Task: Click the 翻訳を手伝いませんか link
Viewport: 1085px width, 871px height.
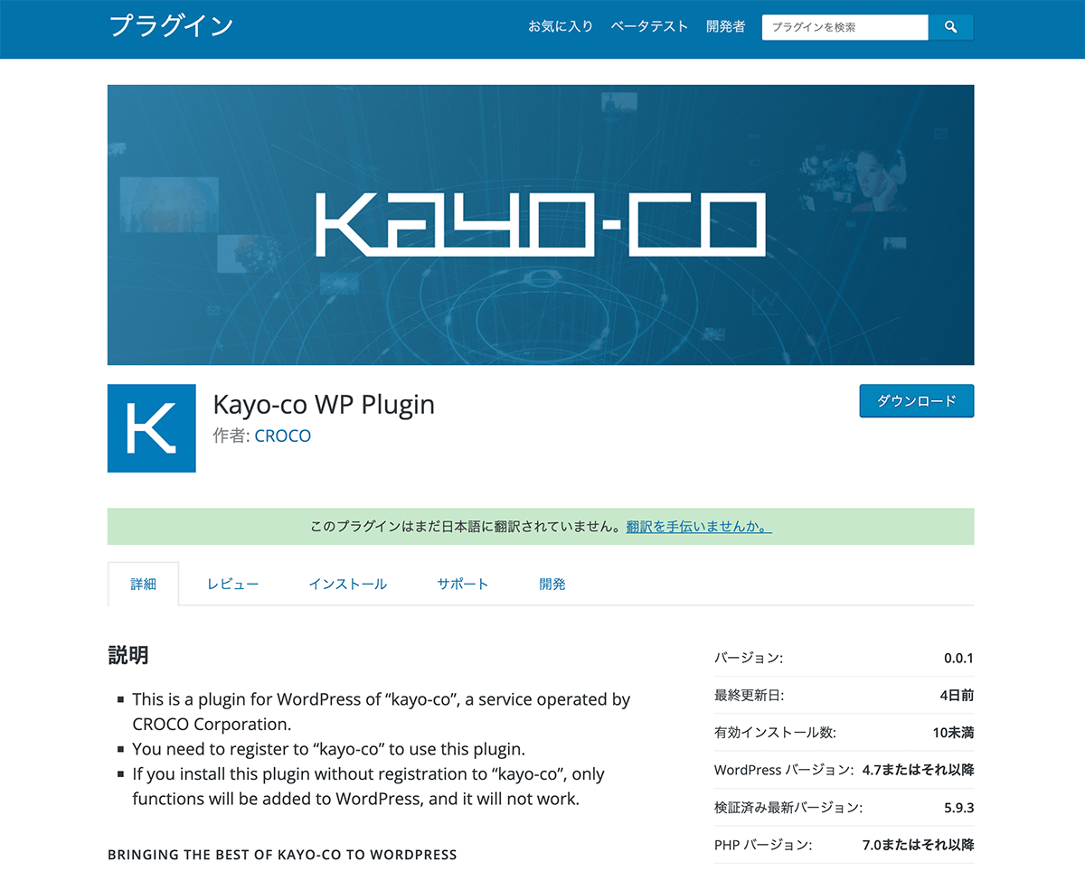Action: click(699, 527)
